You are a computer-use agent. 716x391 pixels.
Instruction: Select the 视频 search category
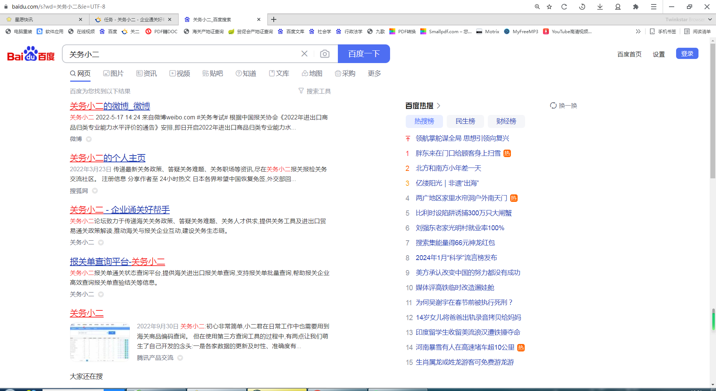pos(180,73)
